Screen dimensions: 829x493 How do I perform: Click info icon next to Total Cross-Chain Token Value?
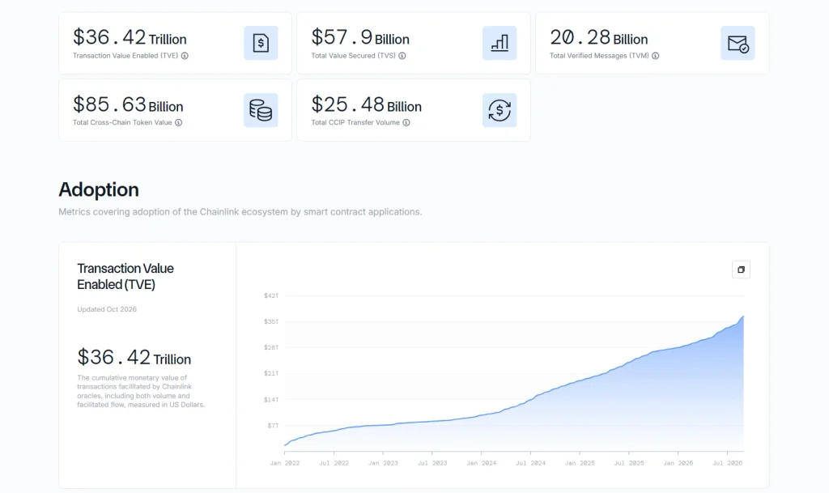click(178, 122)
